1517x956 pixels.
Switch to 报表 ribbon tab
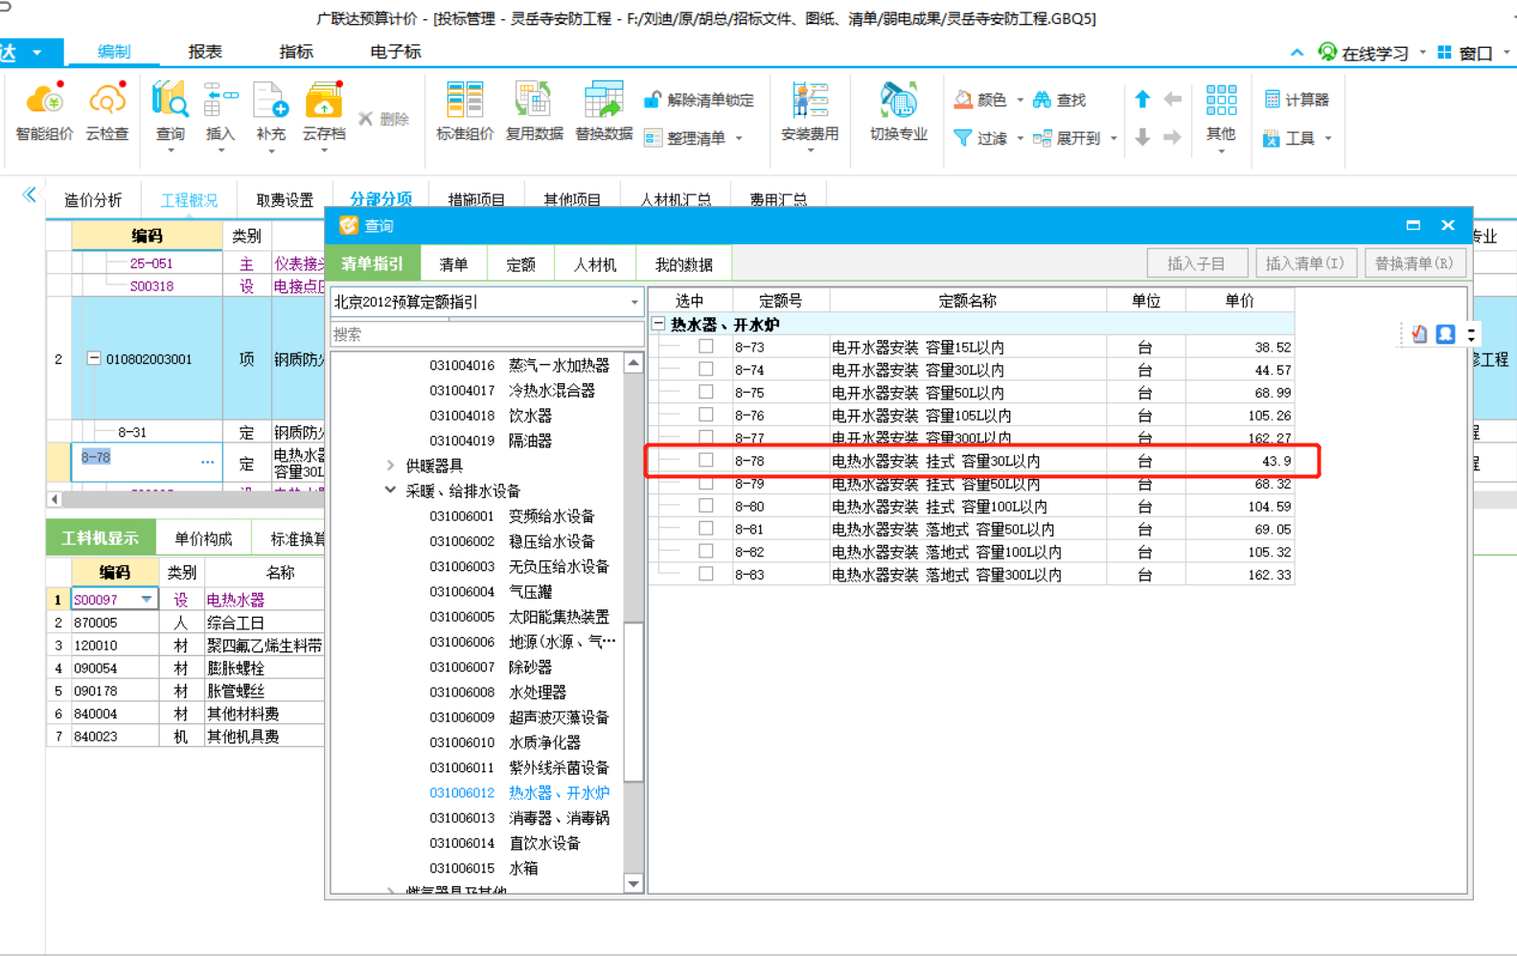205,52
